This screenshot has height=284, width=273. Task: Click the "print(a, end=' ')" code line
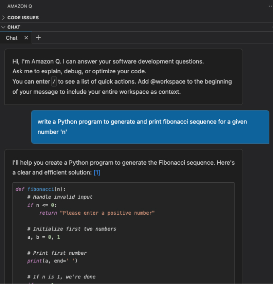click(52, 261)
